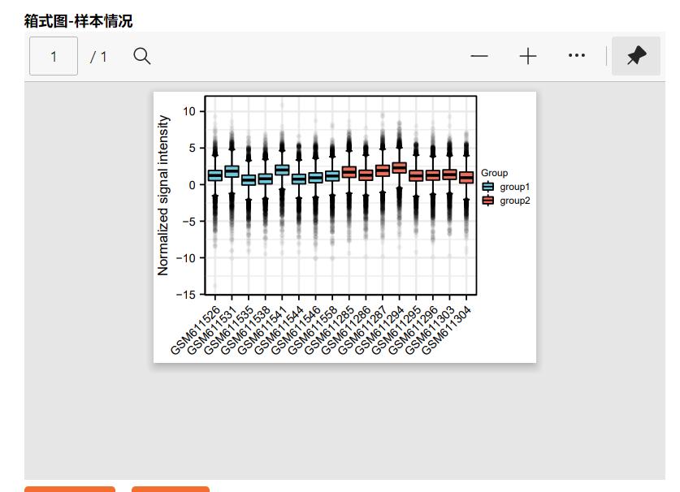Click the first blue box for GSM611526
The image size is (680, 492).
coord(214,175)
